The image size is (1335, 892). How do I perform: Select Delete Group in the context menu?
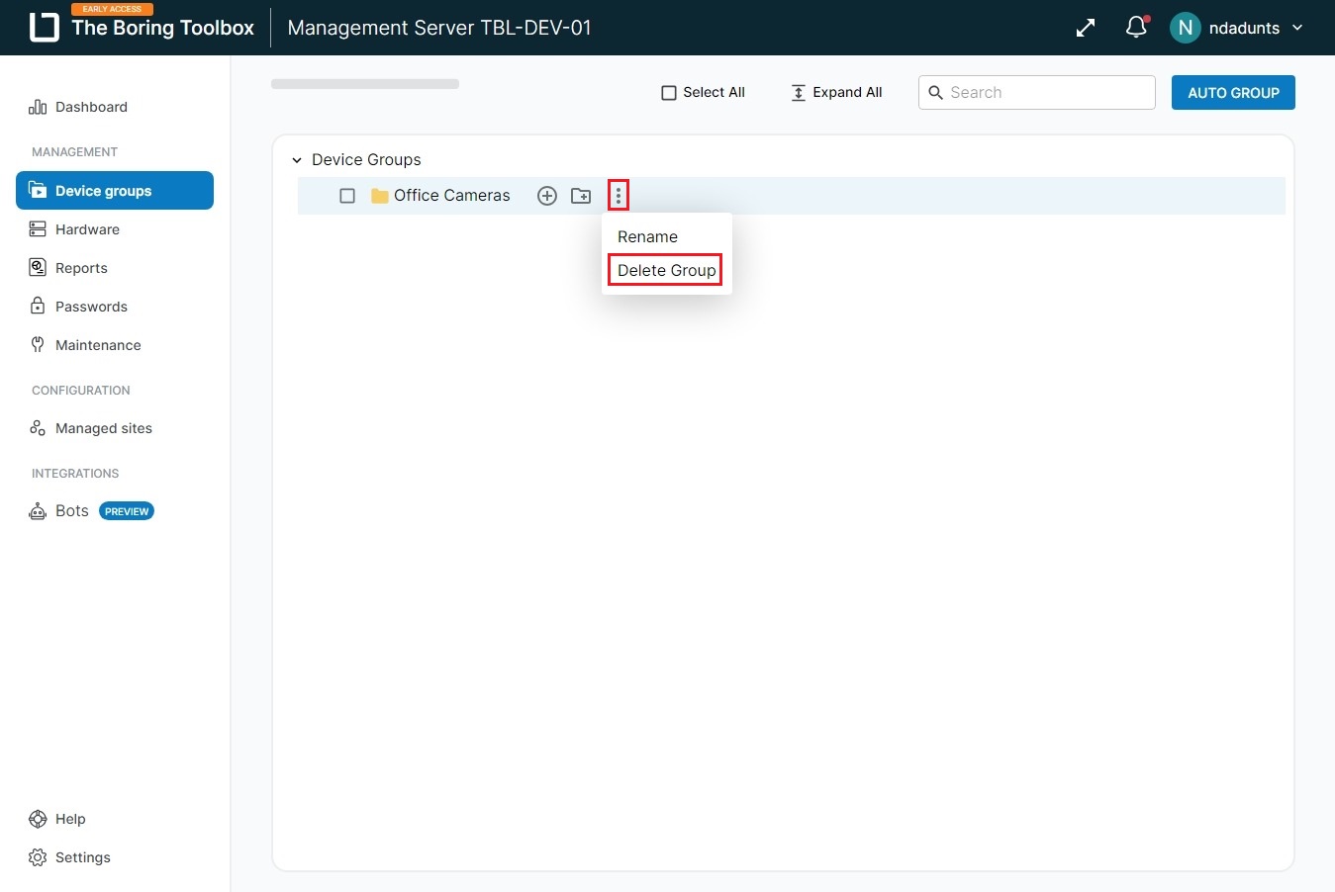pyautogui.click(x=666, y=270)
